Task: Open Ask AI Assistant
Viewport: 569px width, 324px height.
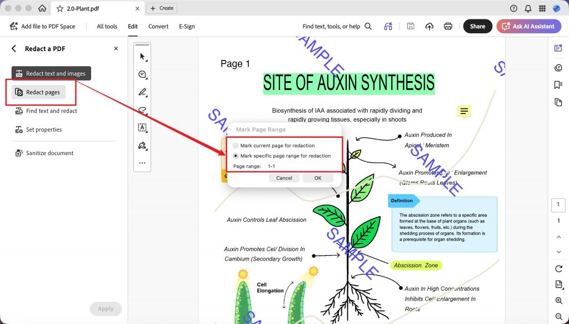Action: click(529, 26)
